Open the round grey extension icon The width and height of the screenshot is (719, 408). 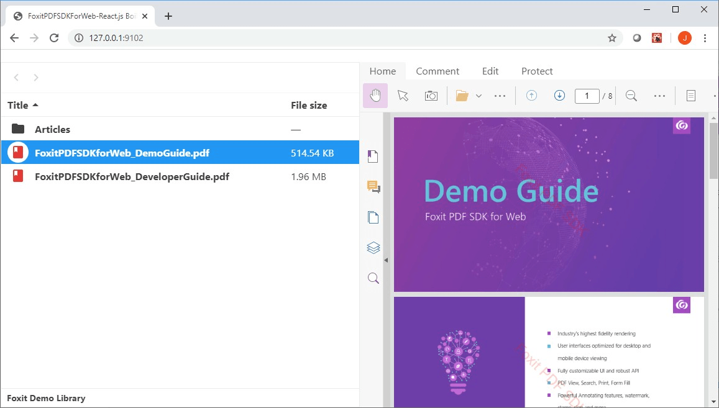pos(637,38)
